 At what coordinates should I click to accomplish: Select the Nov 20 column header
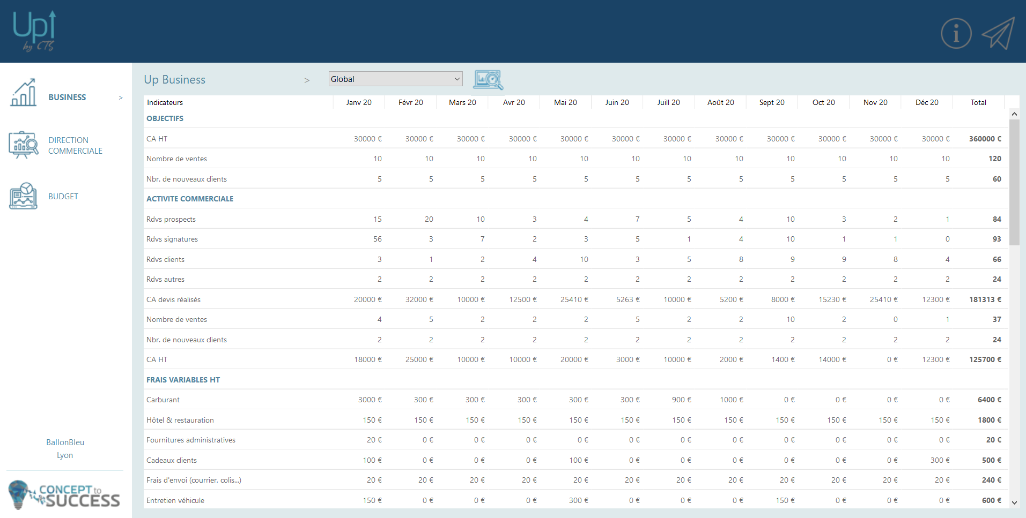[x=875, y=102]
